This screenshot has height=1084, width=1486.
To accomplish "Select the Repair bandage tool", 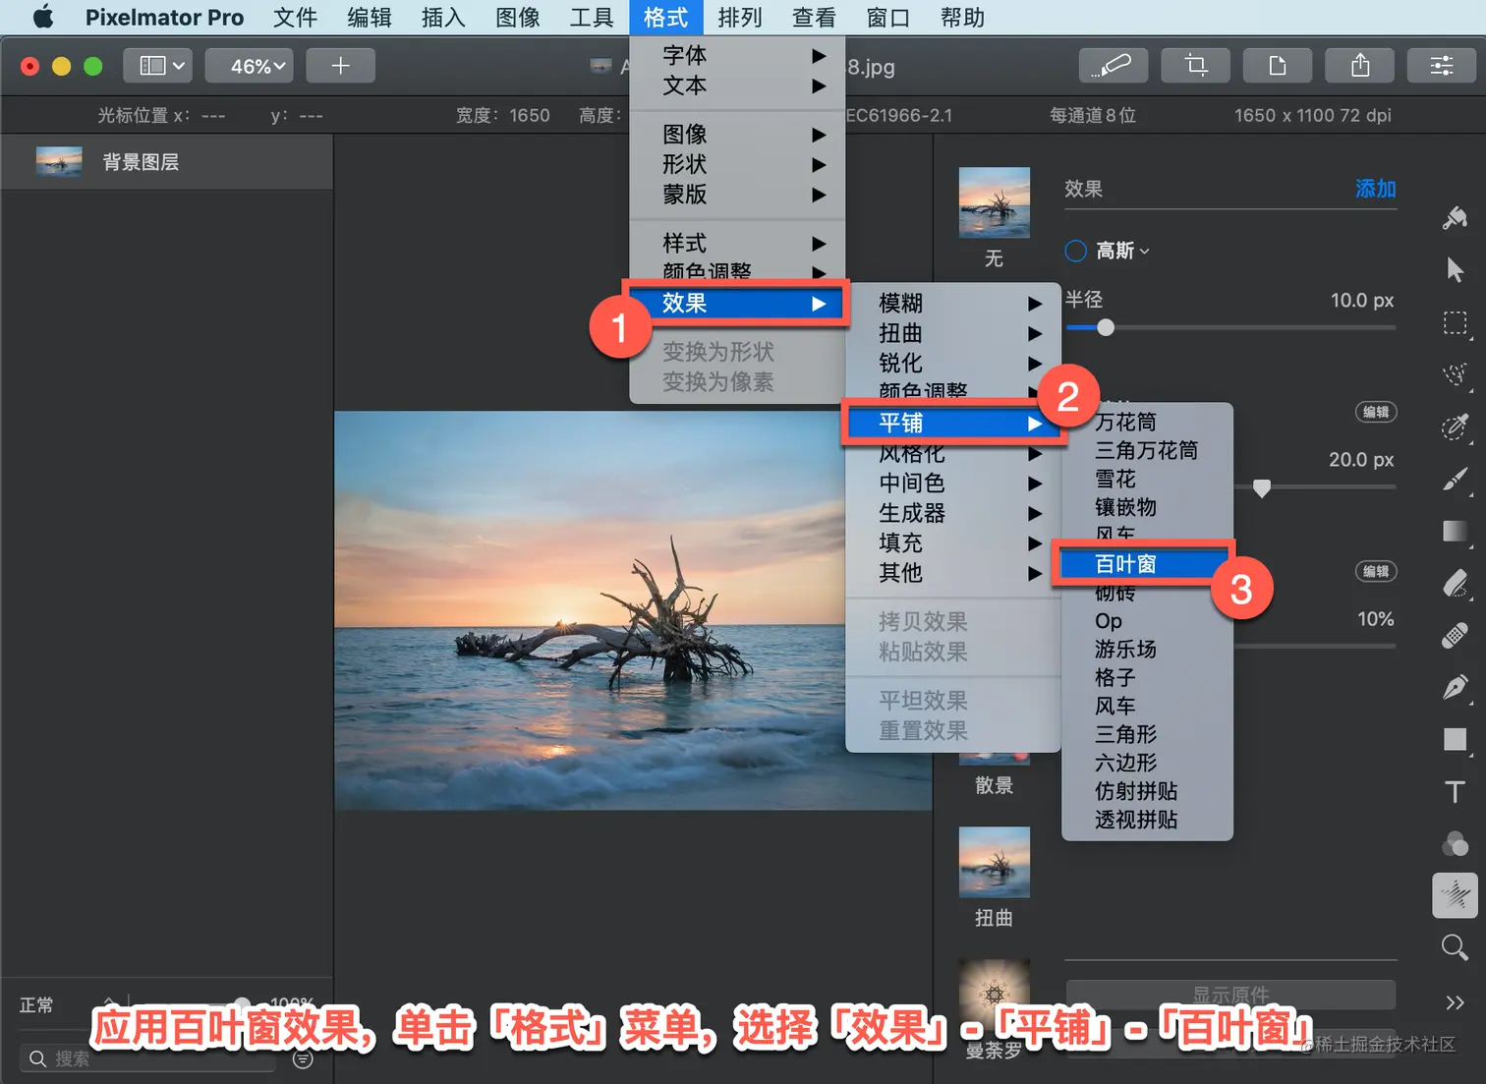I will [x=1455, y=635].
